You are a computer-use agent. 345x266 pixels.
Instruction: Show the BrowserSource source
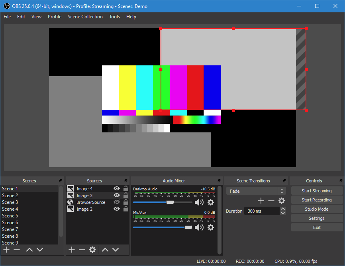(117, 202)
